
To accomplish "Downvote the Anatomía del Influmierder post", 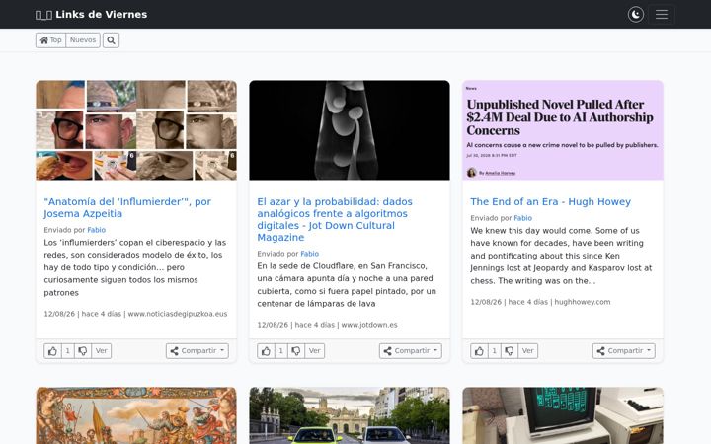I will pyautogui.click(x=83, y=351).
